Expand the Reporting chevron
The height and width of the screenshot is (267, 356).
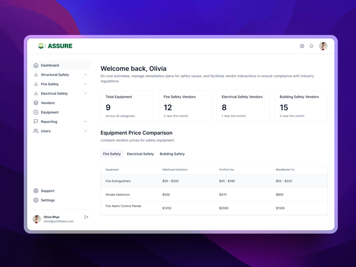pos(85,122)
